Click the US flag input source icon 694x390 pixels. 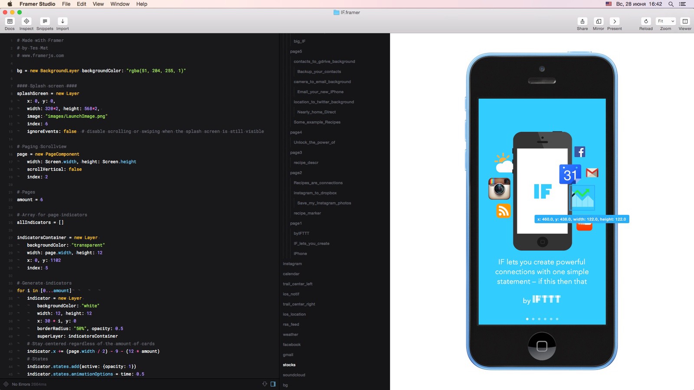pyautogui.click(x=609, y=4)
